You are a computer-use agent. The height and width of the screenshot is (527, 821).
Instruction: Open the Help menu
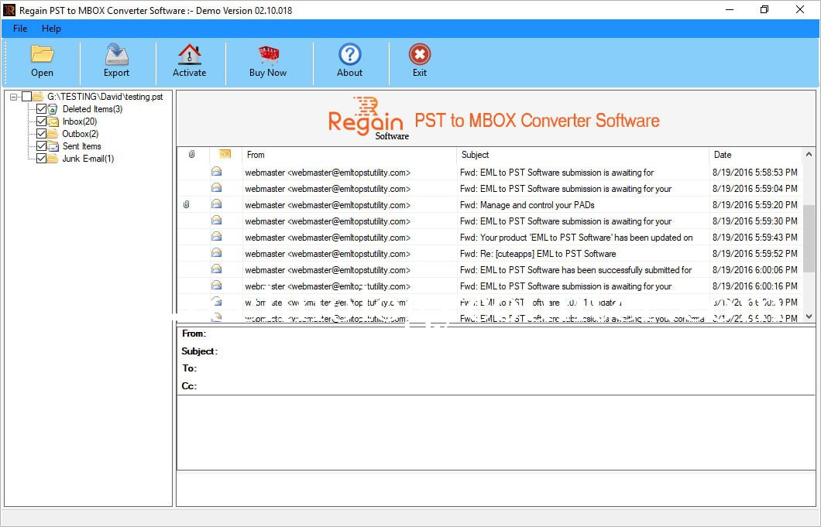(x=51, y=29)
